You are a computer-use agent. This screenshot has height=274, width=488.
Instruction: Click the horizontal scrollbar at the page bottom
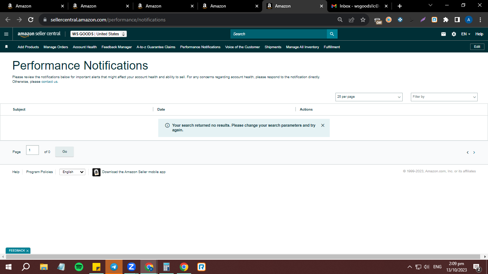pos(243,257)
